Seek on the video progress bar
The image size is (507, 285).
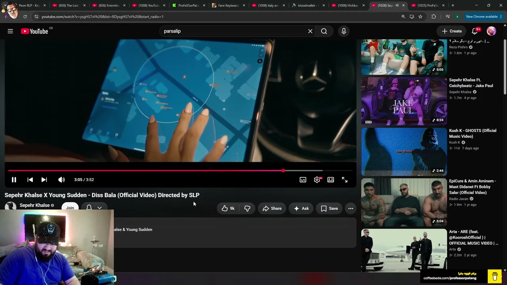pos(180,171)
